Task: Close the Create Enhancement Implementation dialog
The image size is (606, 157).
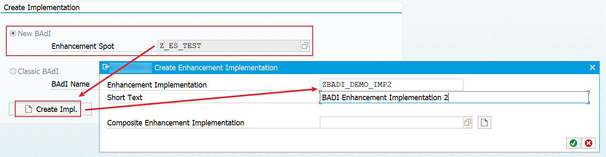Action: click(592, 67)
